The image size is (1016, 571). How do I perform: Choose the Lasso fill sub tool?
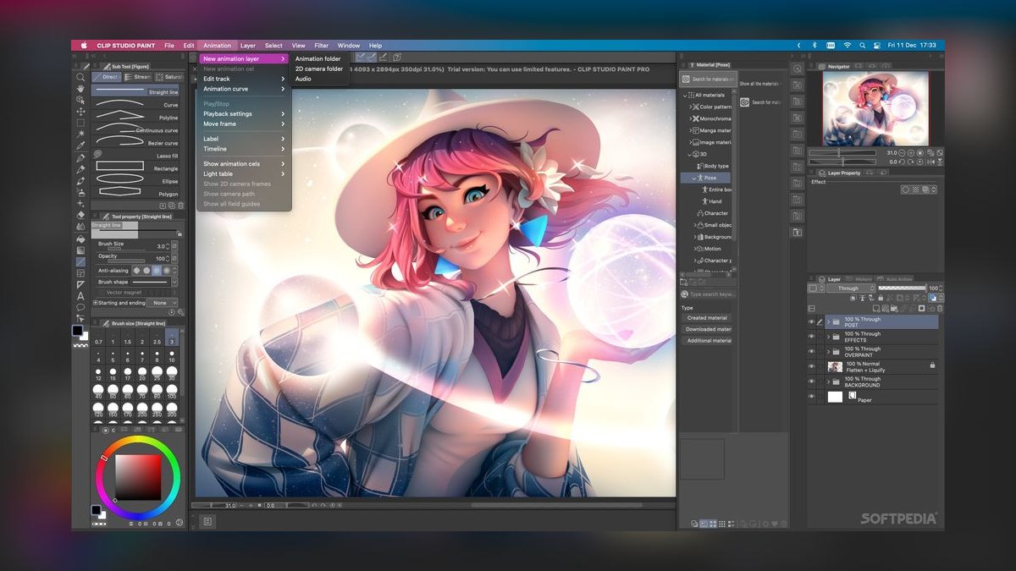coord(135,156)
